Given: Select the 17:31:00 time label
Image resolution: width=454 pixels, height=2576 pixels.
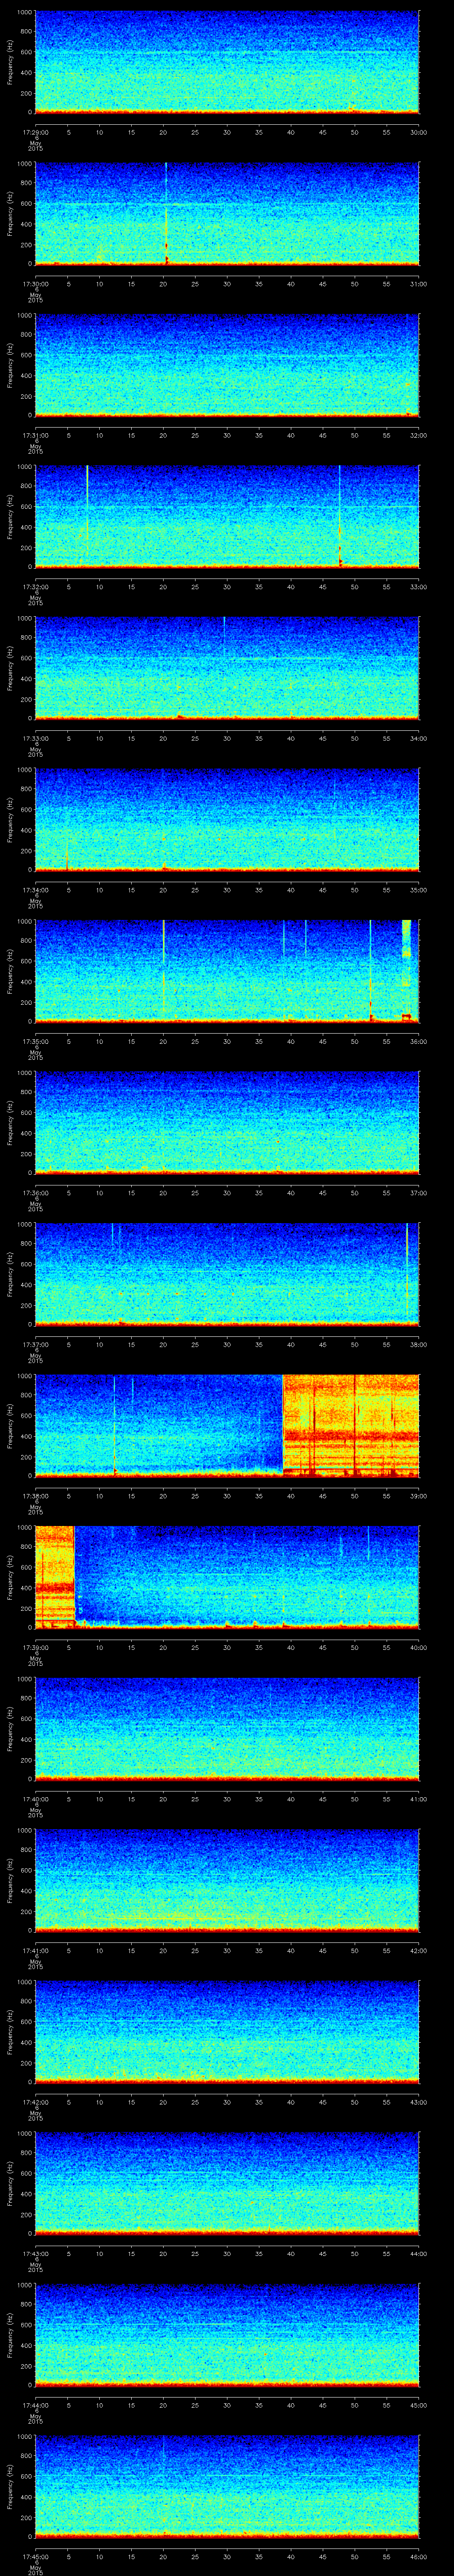Looking at the screenshot, I should coord(35,435).
